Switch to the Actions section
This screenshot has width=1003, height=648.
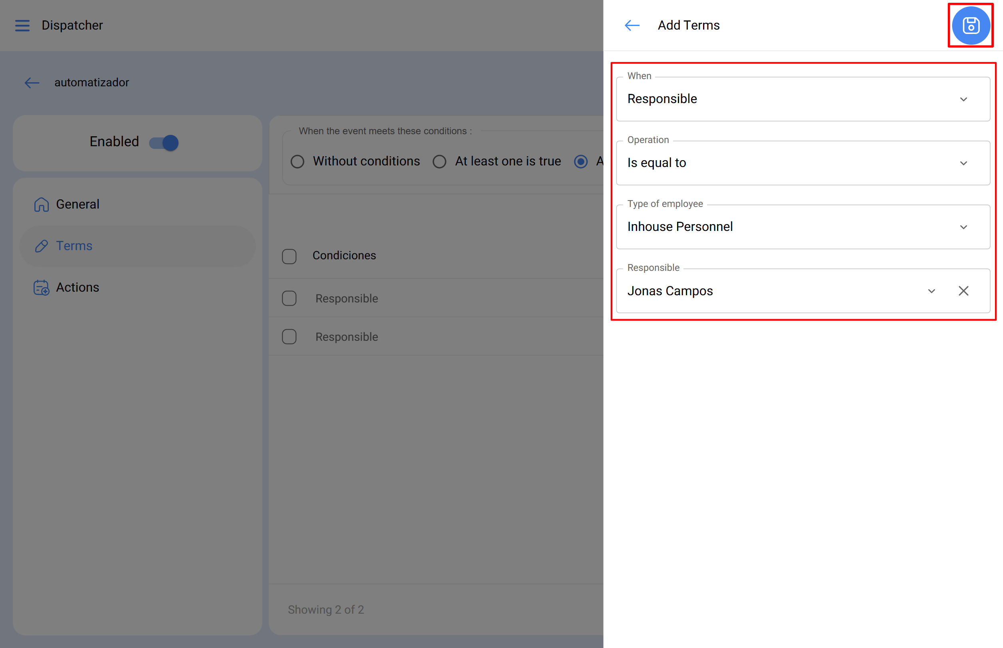78,288
